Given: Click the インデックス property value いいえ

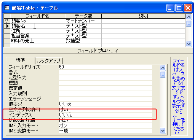Looking at the screenshot, I should 105,115.
